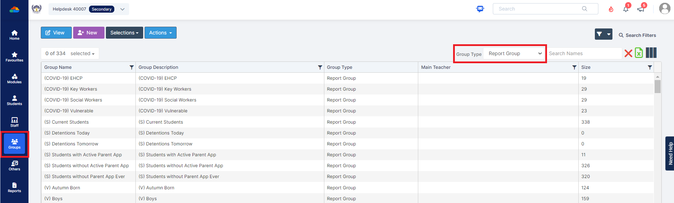This screenshot has height=203, width=674.
Task: Select the (S) Detentions Tomorrow group name
Action: [71, 144]
